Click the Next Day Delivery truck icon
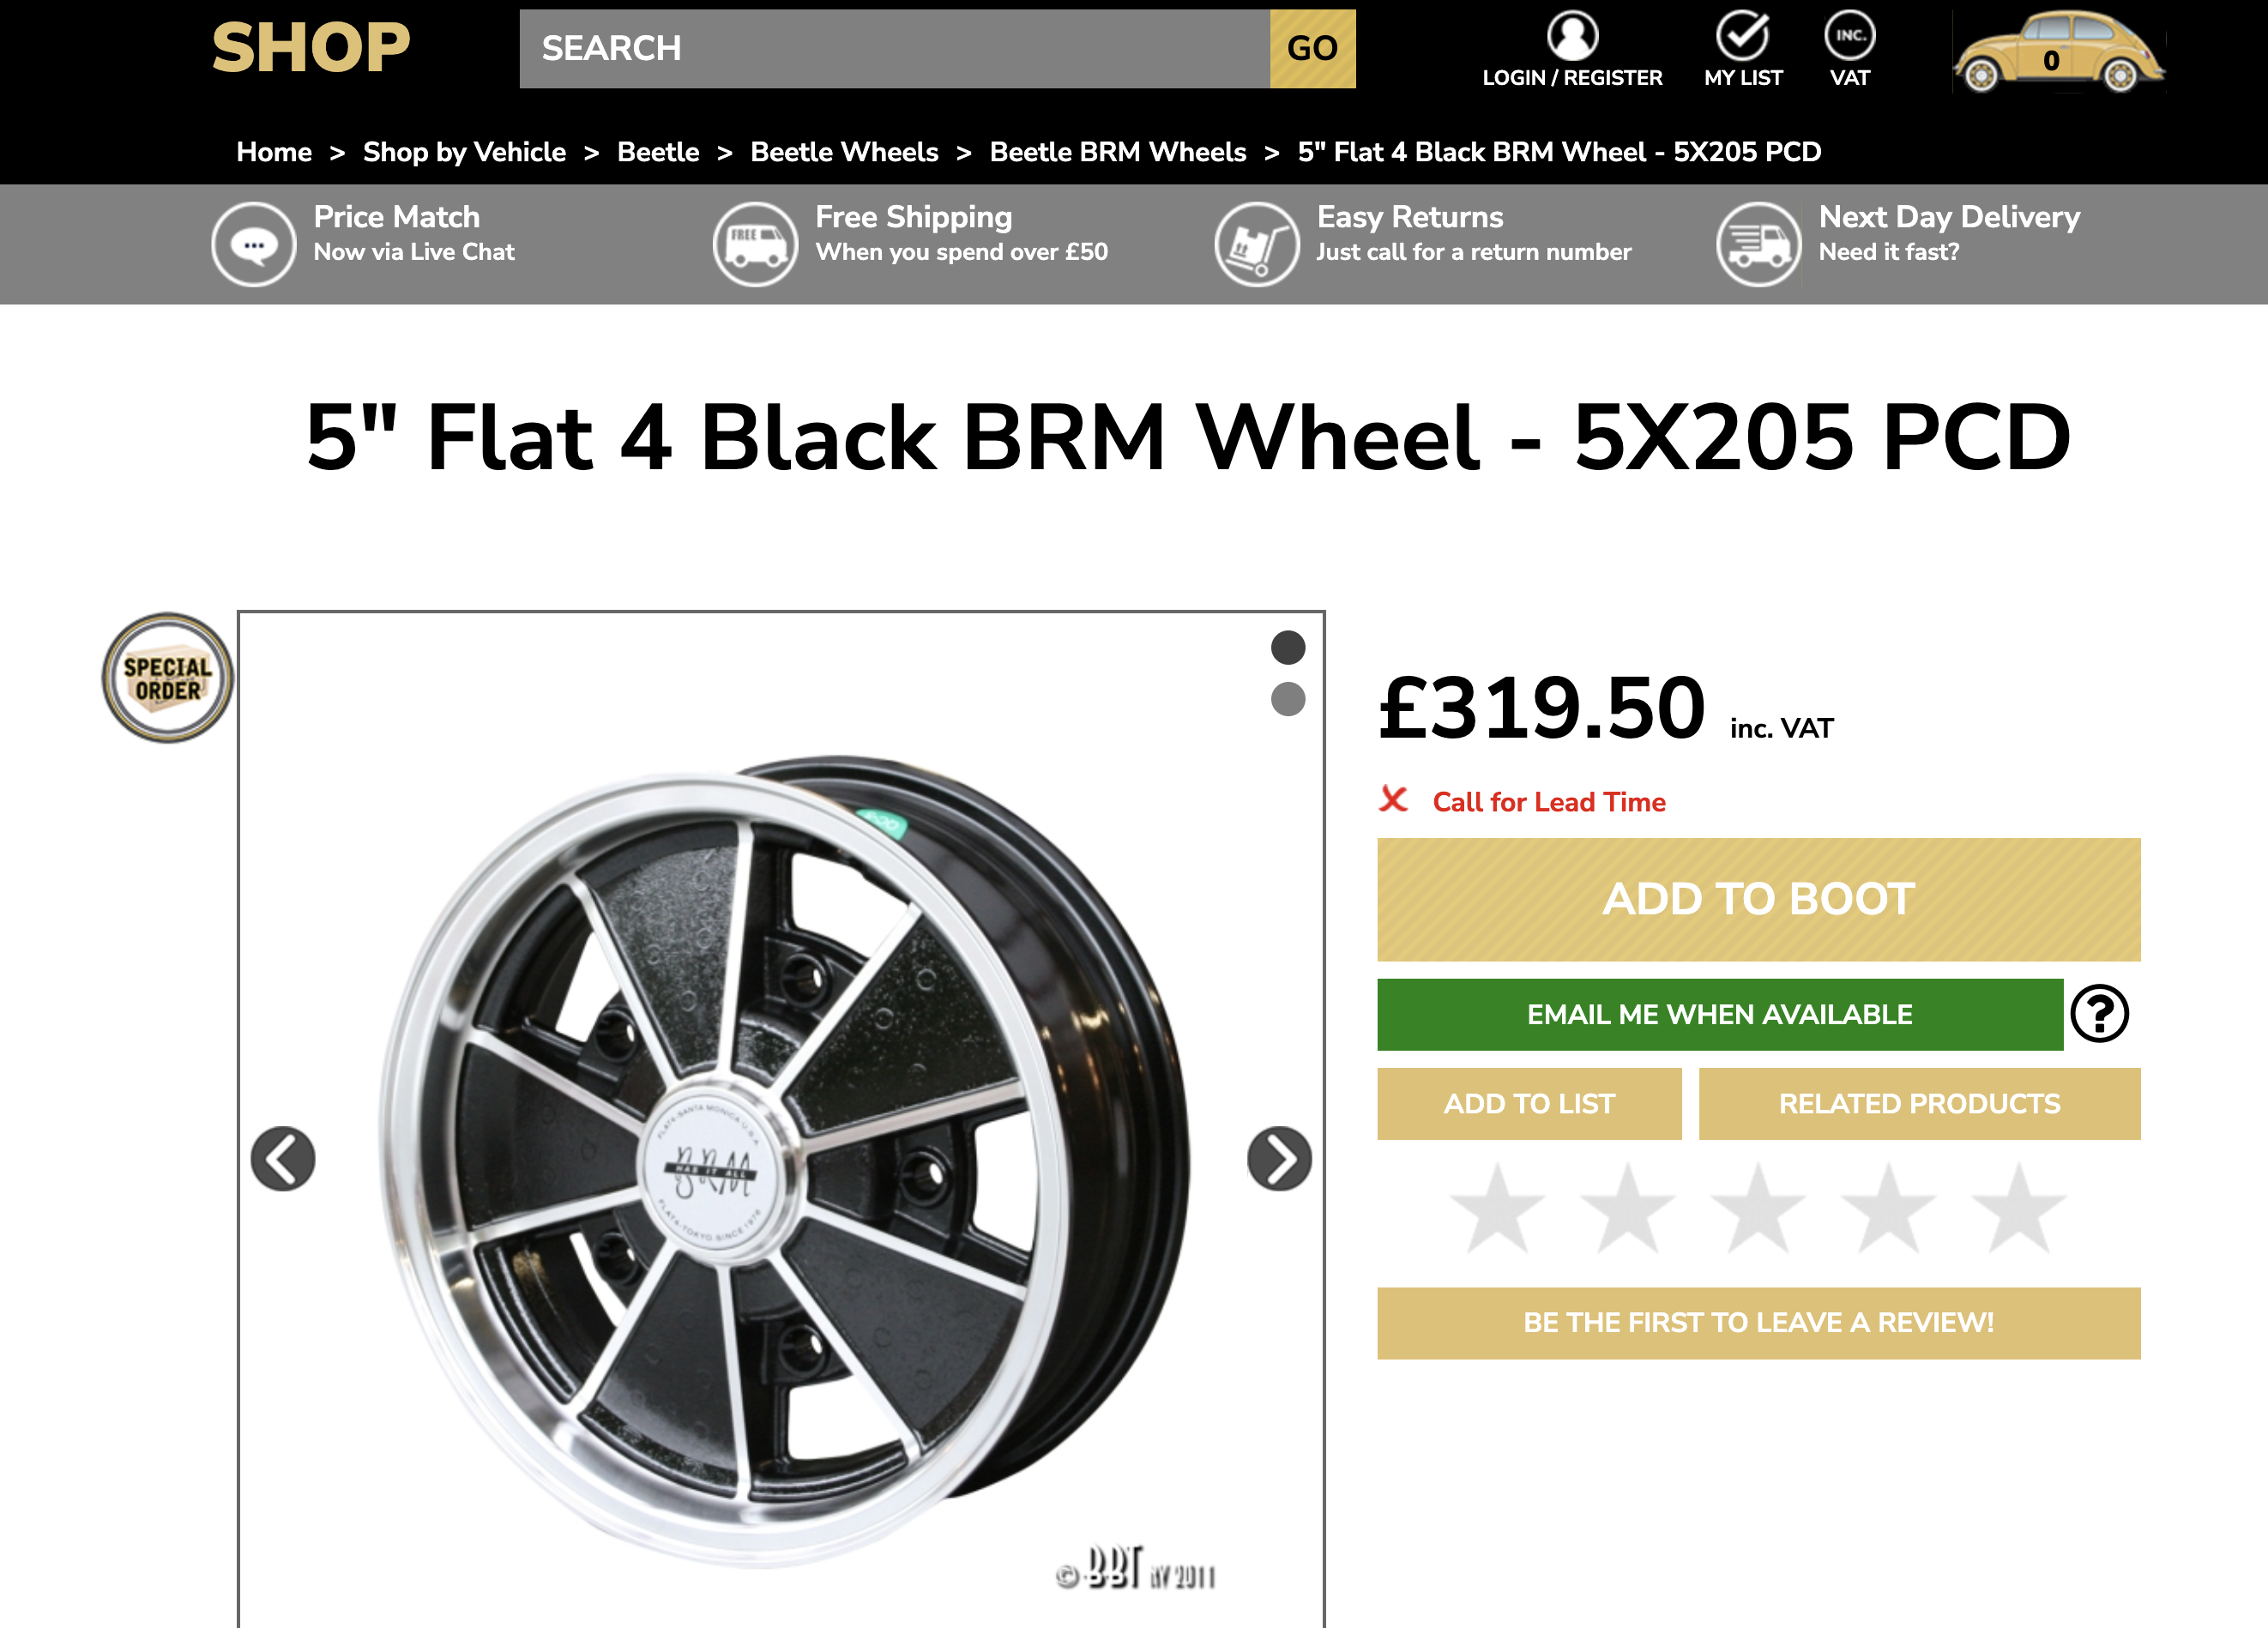2268x1628 pixels. click(x=1758, y=244)
